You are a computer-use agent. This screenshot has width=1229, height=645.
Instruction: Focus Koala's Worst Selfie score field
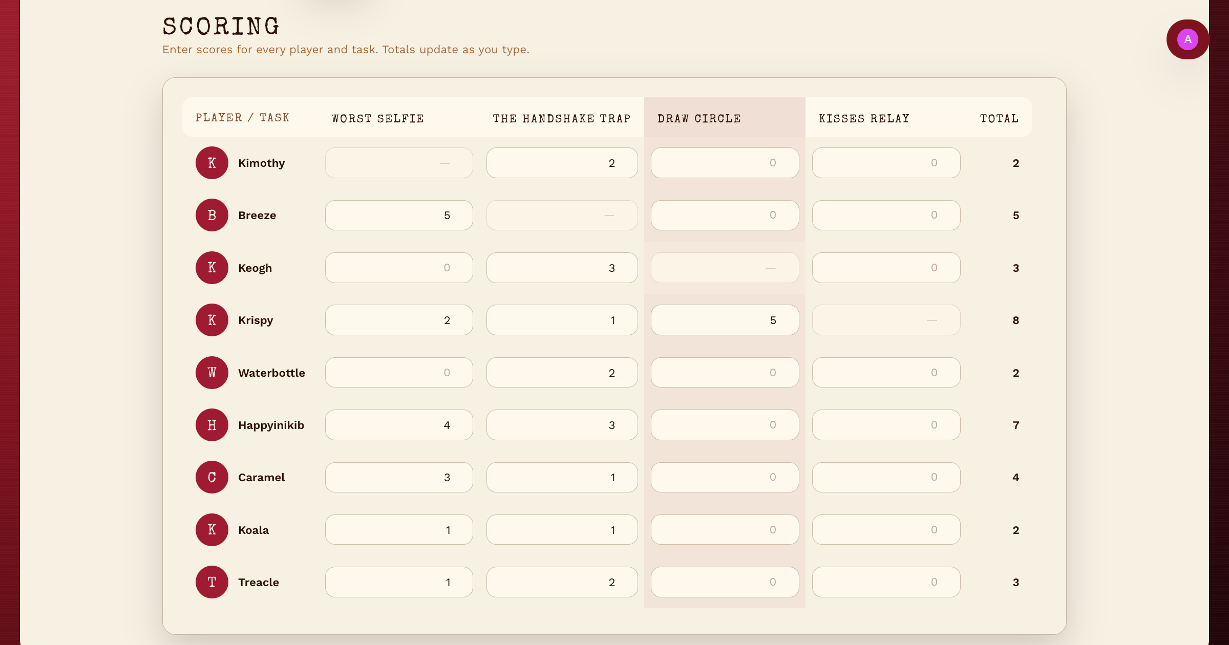tap(399, 530)
